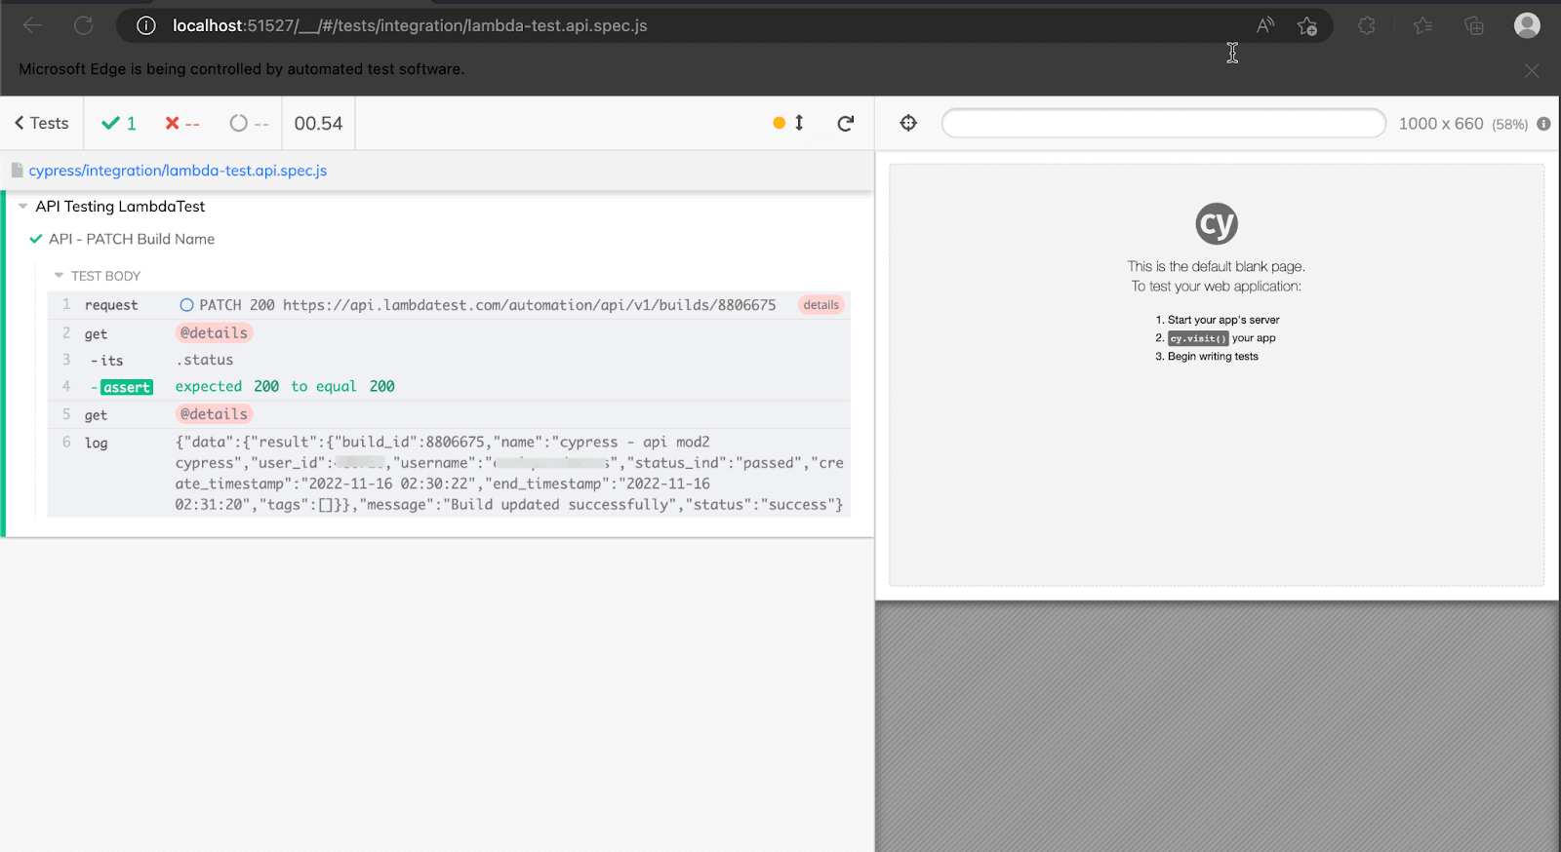Screen dimensions: 1561x852
Task: Click the PATCH request API URL text
Action: [530, 305]
